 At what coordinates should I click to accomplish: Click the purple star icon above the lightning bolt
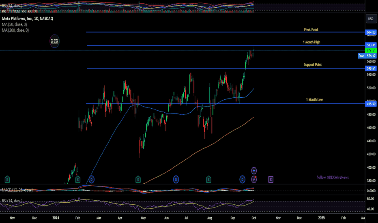254,171
